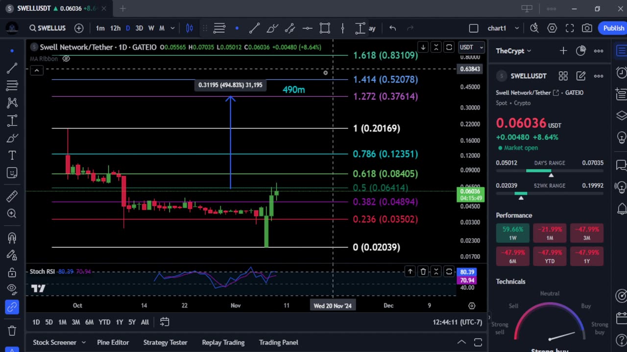Toggle lock all drawings padlock
Viewport: 627px width, 352px height.
point(12,272)
